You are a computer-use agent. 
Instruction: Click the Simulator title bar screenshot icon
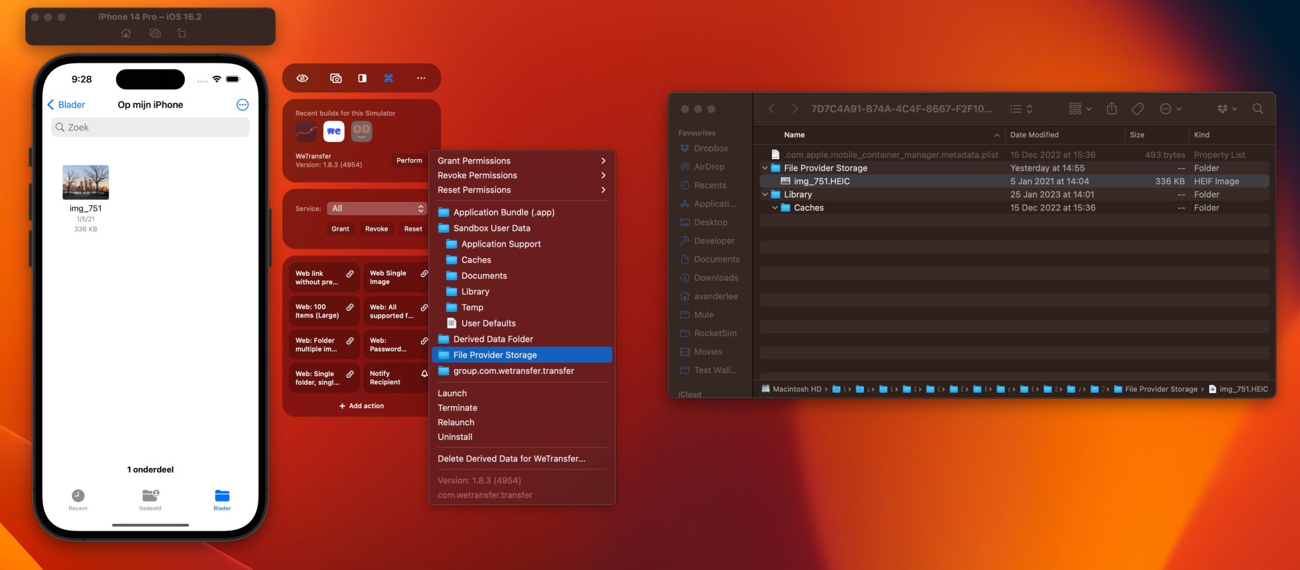tap(155, 33)
